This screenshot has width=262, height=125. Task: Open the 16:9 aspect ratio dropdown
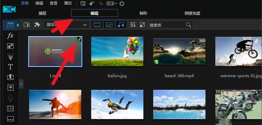[112, 4]
